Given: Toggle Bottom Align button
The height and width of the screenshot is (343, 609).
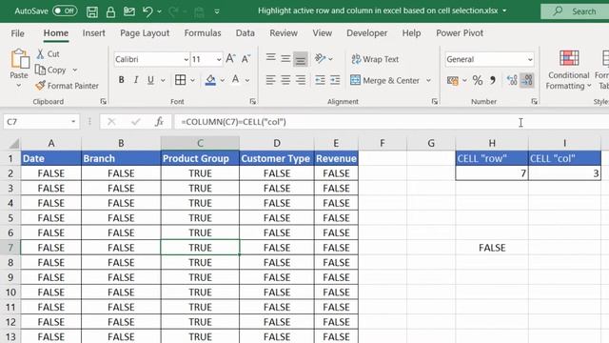Looking at the screenshot, I should [x=301, y=59].
